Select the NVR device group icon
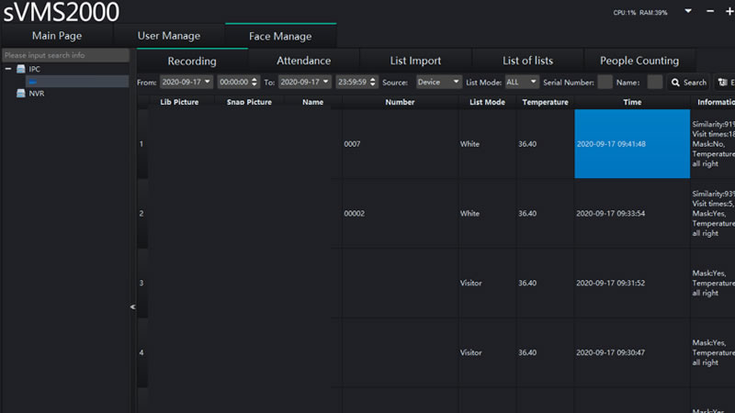Screen dimensions: 735x413 20,94
